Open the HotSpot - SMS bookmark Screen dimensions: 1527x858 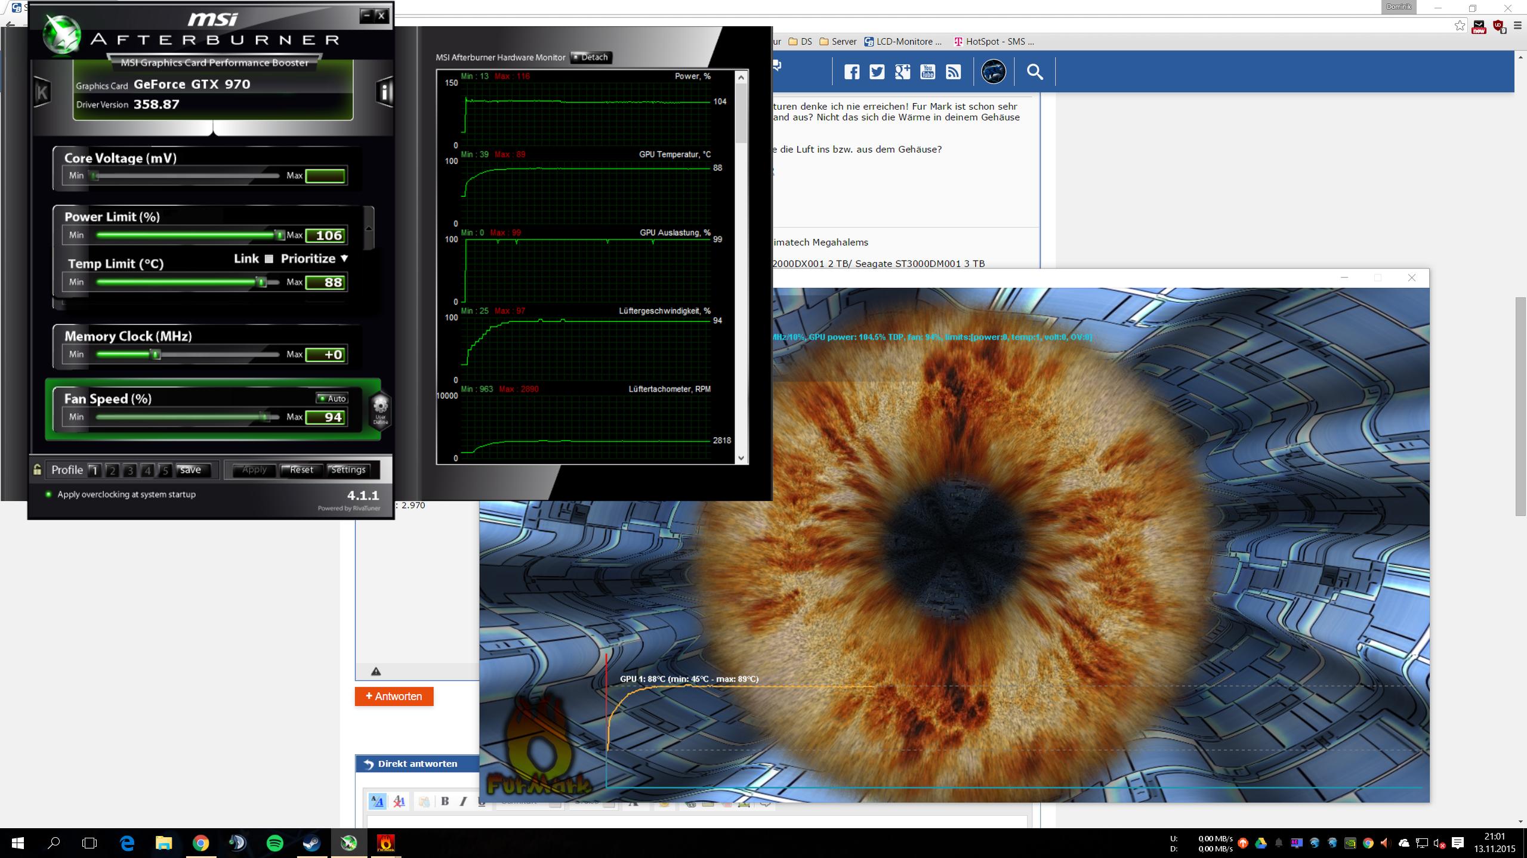pyautogui.click(x=994, y=42)
